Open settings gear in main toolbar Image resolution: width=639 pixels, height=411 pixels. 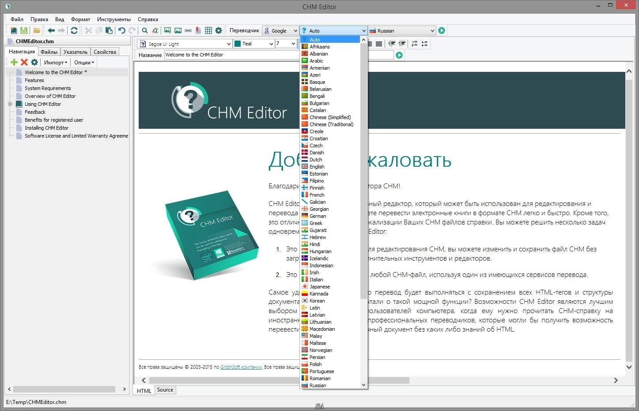[219, 30]
